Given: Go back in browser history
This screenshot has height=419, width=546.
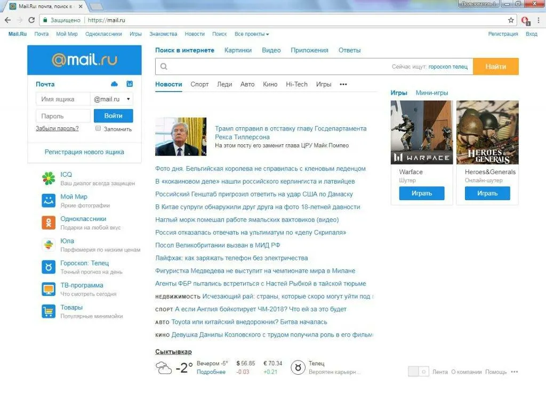Looking at the screenshot, I should pyautogui.click(x=7, y=20).
